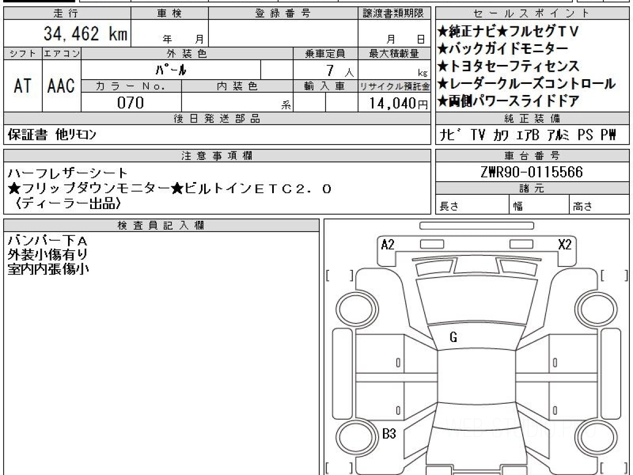
Task: Click the exterior color value パール
Action: (x=171, y=70)
